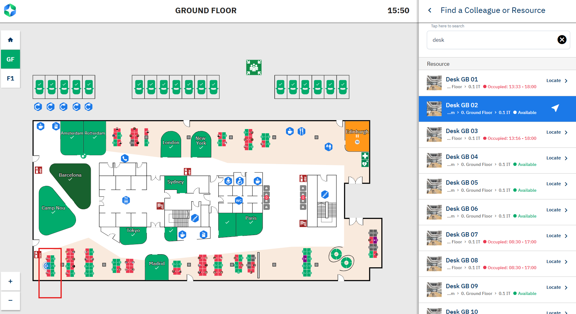This screenshot has height=314, width=576.
Task: Click the navigation arrow for Desk GB 02
Action: pyautogui.click(x=555, y=108)
